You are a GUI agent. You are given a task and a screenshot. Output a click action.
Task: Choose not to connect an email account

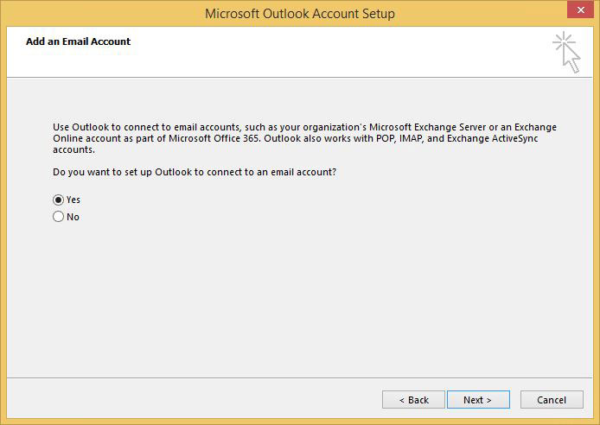point(58,217)
